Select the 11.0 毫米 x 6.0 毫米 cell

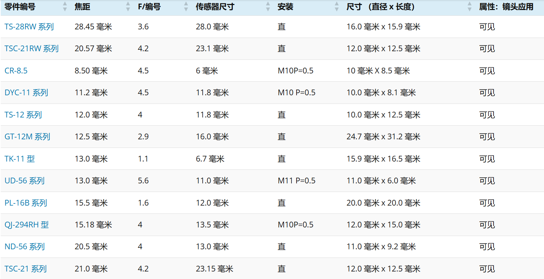[381, 181]
